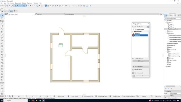Select Main Model row in Design Options
Screen dimensions: 181x102
[141, 29]
